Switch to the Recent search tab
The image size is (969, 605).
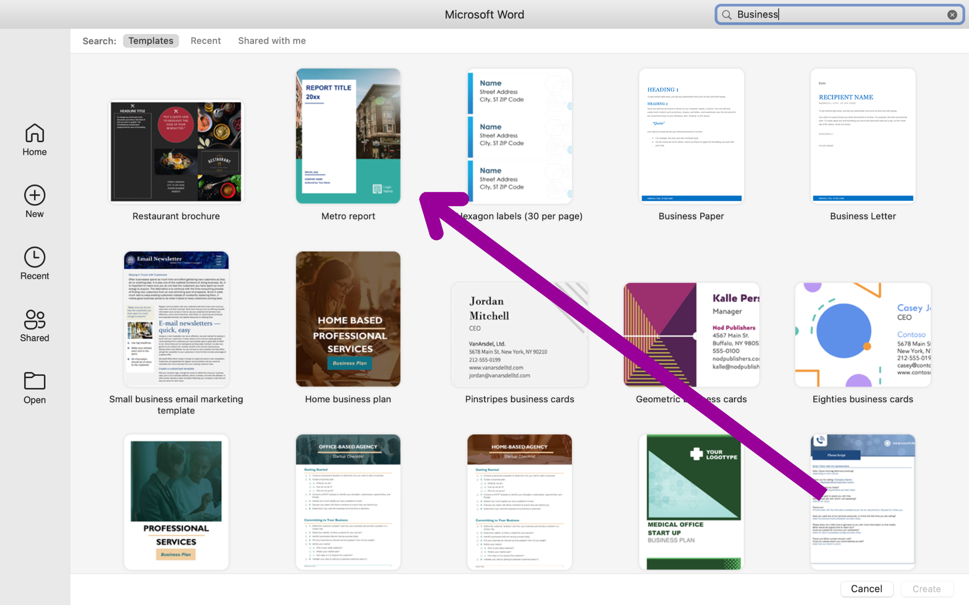pyautogui.click(x=205, y=41)
